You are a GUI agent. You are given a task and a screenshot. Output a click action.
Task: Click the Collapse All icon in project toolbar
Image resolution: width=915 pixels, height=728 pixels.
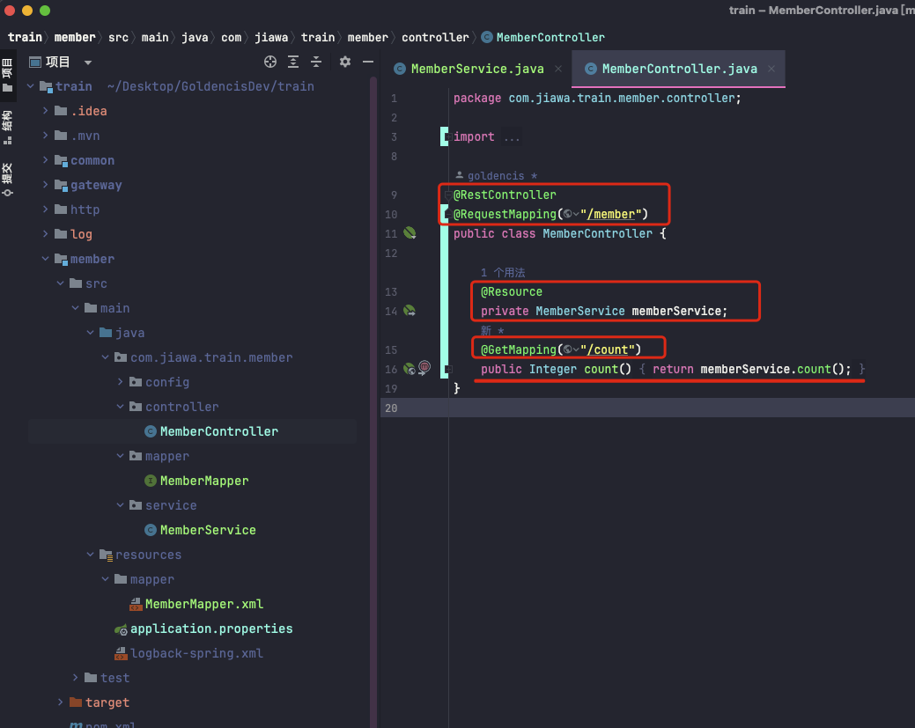(315, 62)
